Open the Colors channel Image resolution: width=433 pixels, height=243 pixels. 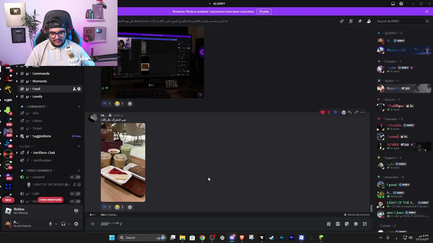pos(50,121)
